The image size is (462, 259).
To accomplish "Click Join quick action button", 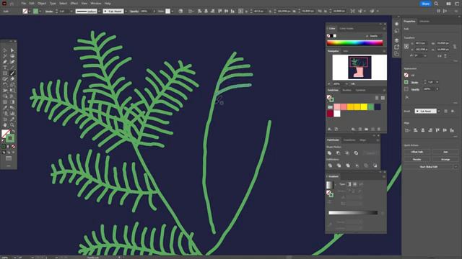I will (445, 152).
